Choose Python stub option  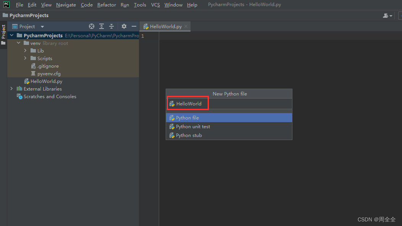pos(229,135)
